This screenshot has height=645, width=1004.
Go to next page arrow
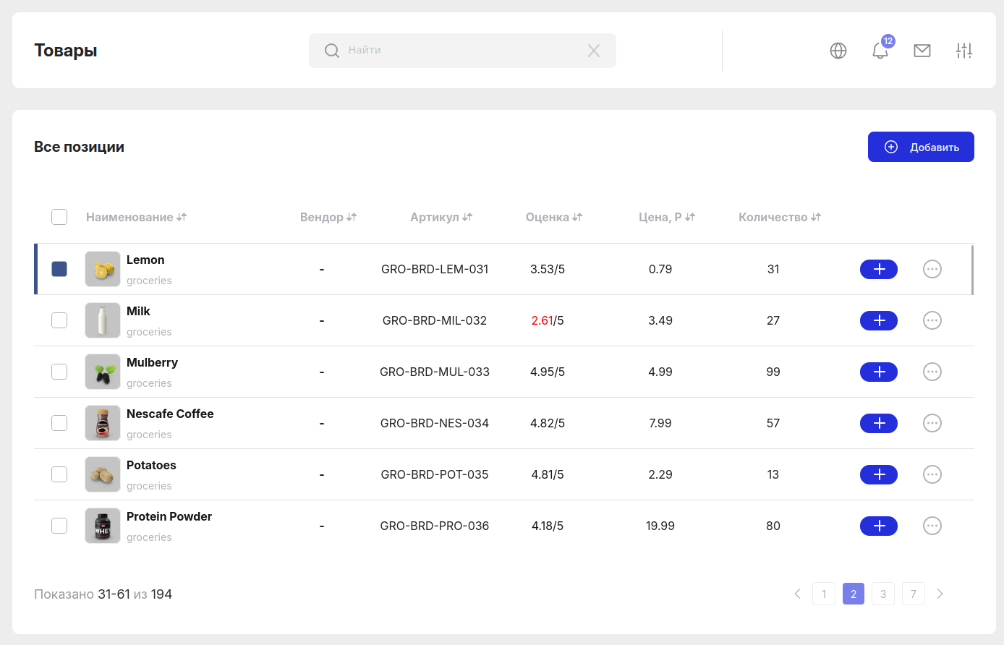tap(940, 594)
